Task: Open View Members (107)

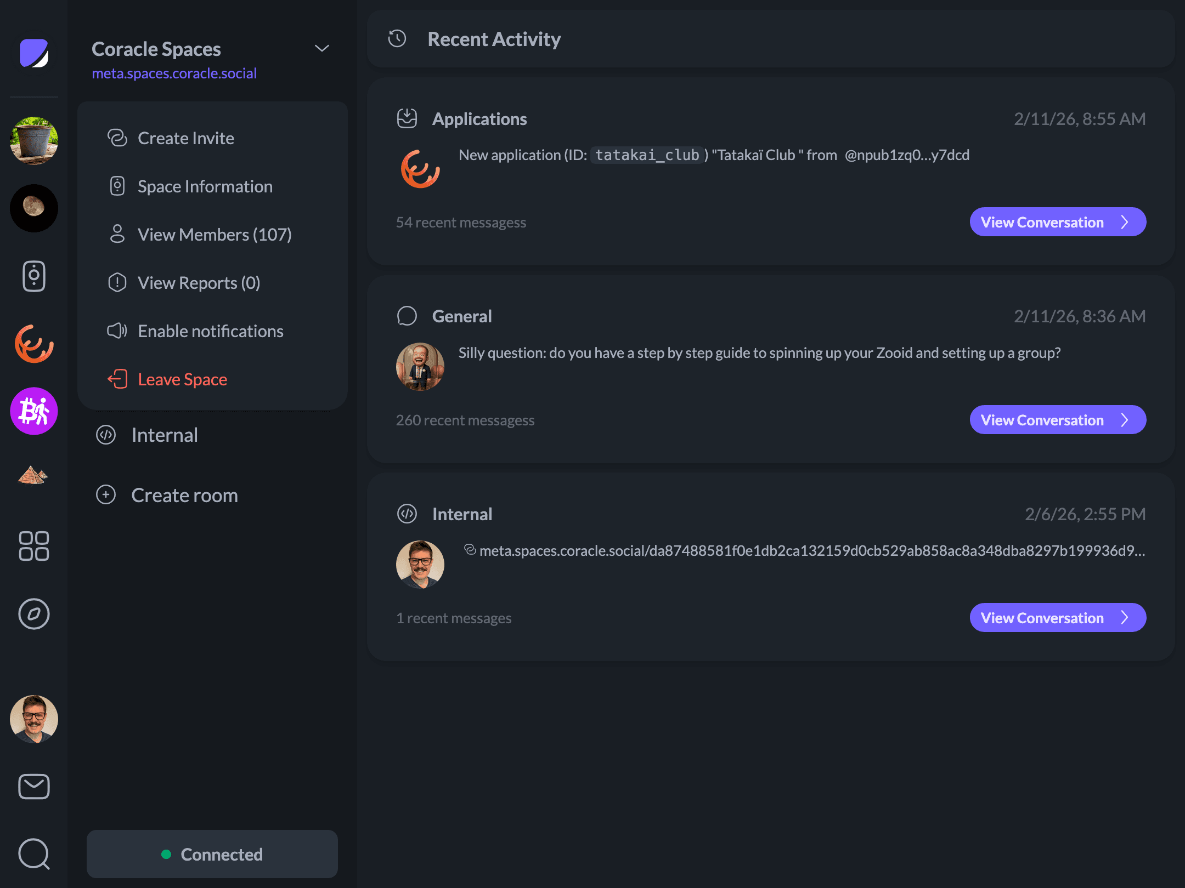Action: click(214, 235)
